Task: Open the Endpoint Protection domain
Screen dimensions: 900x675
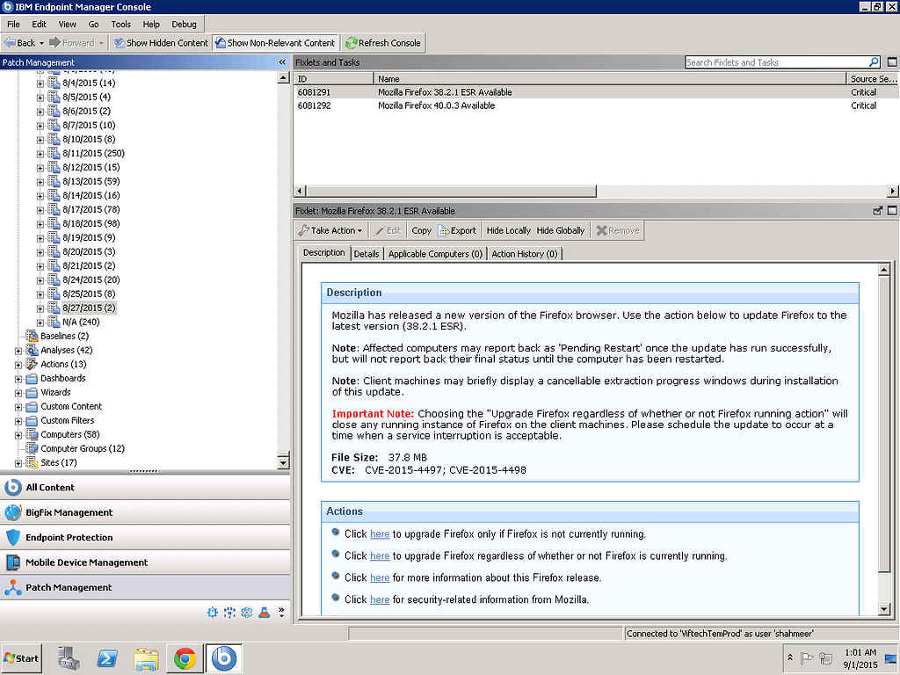Action: click(145, 537)
